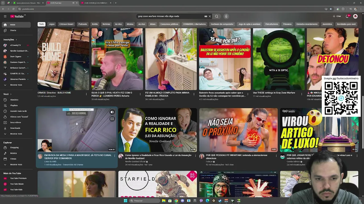Image resolution: width=364 pixels, height=204 pixels.
Task: Open Música under Explorar
Action: (x=16, y=153)
